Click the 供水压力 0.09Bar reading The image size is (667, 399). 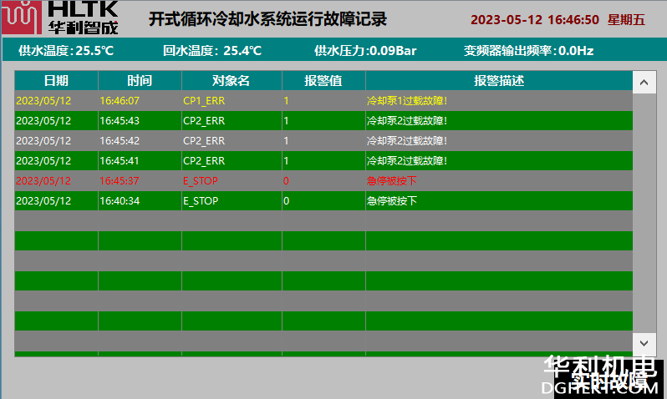365,51
